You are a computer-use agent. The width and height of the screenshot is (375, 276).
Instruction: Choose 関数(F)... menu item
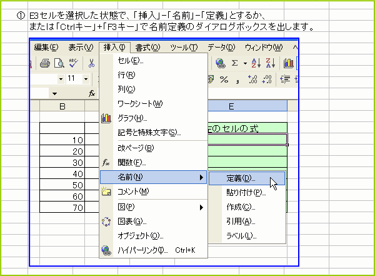(x=153, y=163)
